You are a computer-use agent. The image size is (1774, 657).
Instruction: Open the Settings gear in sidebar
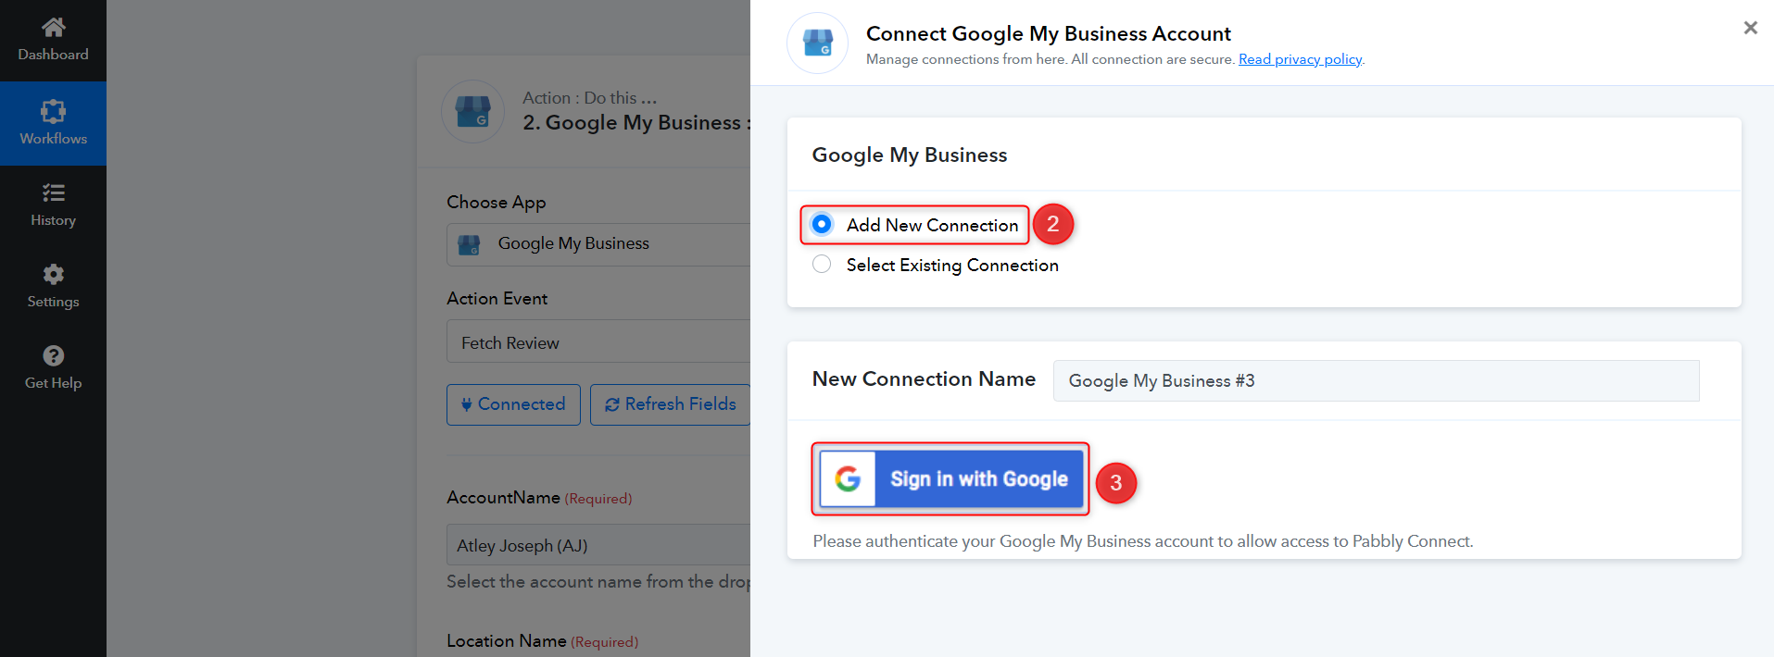click(53, 274)
